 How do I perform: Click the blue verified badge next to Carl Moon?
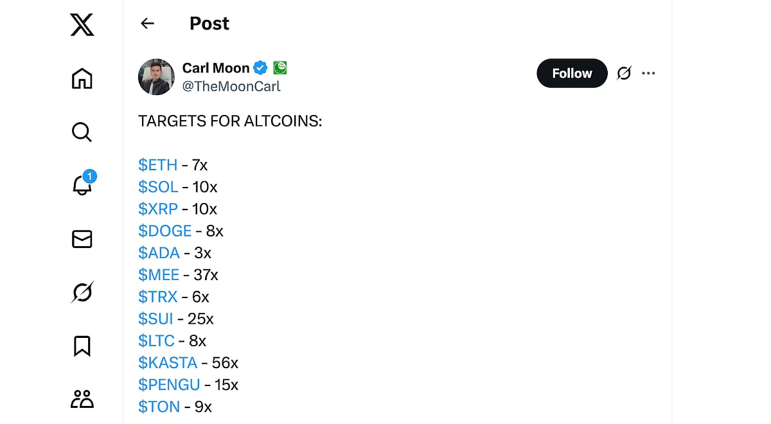pyautogui.click(x=260, y=67)
